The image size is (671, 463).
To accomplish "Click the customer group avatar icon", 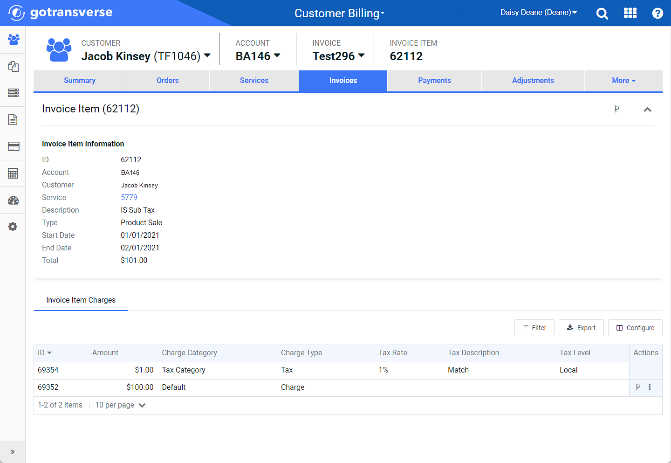I will pyautogui.click(x=59, y=50).
